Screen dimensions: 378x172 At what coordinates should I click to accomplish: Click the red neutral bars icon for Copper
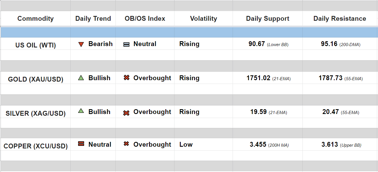pyautogui.click(x=81, y=144)
